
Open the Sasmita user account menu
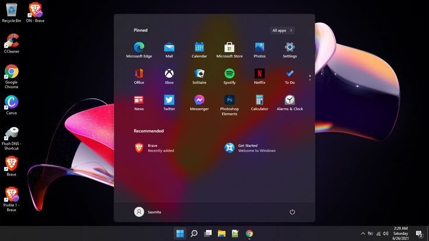coord(148,212)
